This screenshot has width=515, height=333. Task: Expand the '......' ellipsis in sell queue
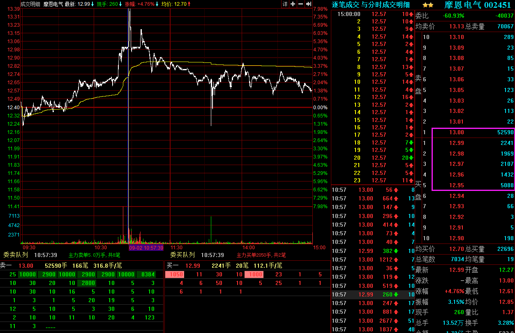tap(50, 326)
